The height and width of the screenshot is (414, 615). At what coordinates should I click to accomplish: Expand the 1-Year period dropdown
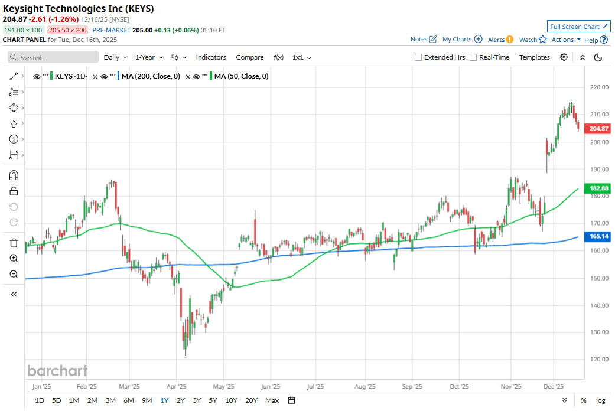(x=148, y=57)
